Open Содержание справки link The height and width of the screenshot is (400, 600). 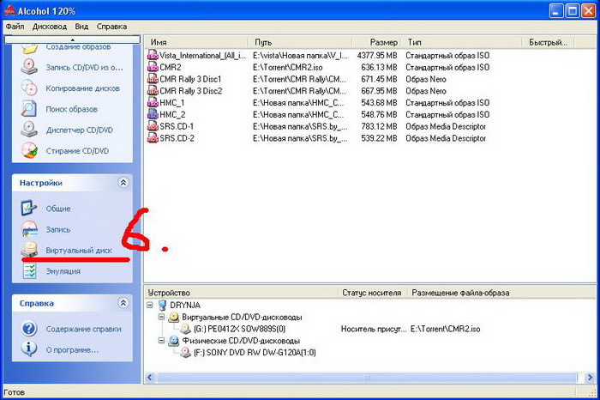click(83, 329)
